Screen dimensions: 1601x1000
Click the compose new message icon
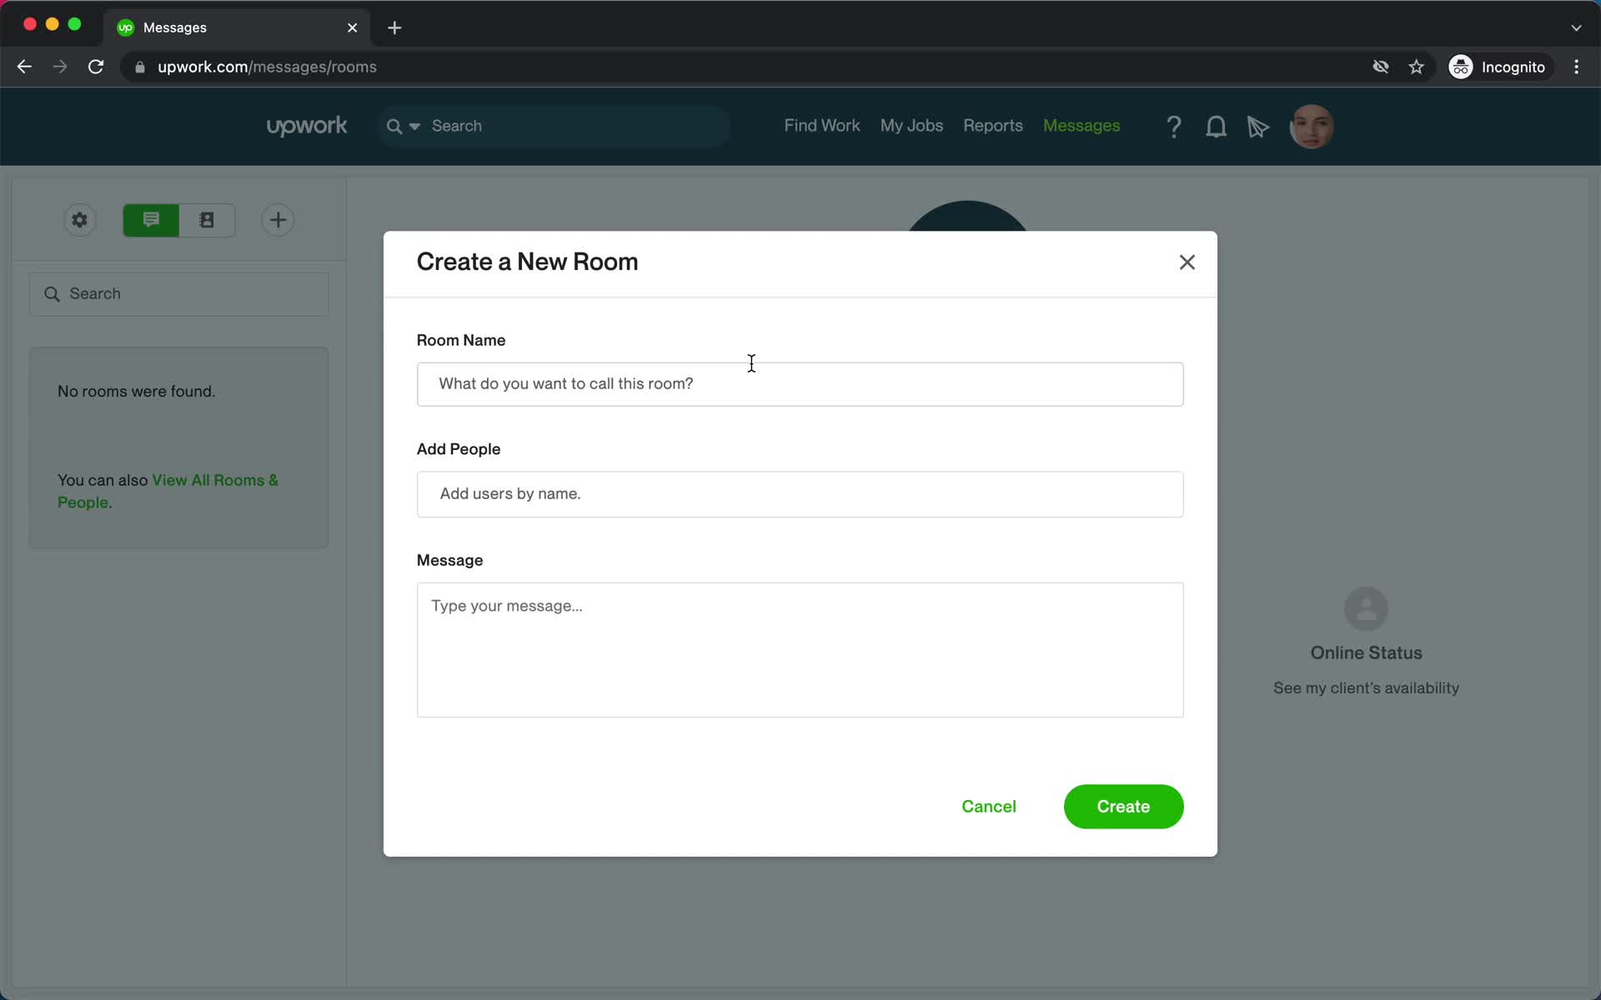coord(278,219)
